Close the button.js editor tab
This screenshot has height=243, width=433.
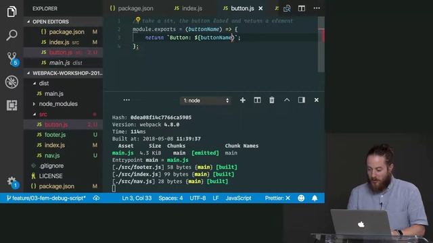click(x=260, y=9)
